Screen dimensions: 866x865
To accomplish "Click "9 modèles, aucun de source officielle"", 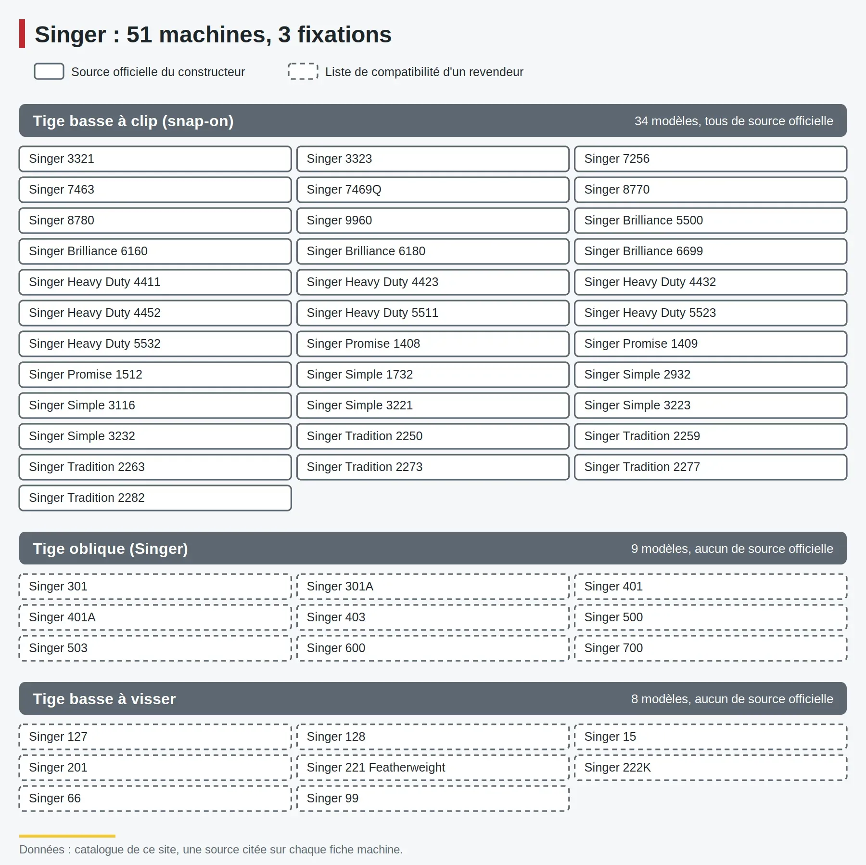I will click(x=732, y=549).
